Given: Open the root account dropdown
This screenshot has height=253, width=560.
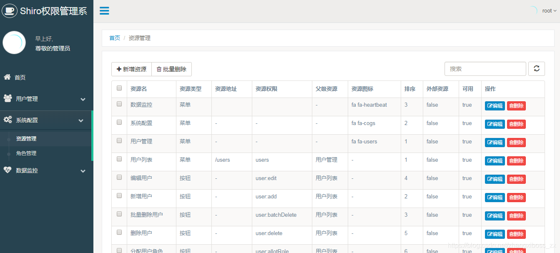Looking at the screenshot, I should tap(548, 10).
